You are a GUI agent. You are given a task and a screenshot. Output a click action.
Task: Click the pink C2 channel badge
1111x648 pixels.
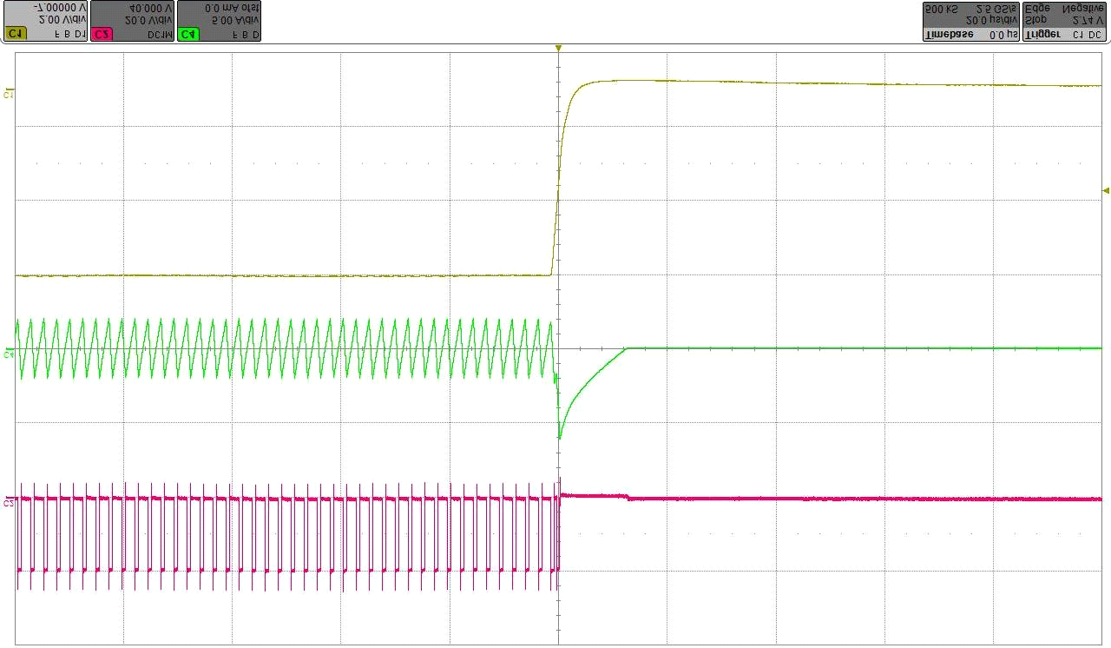click(102, 34)
